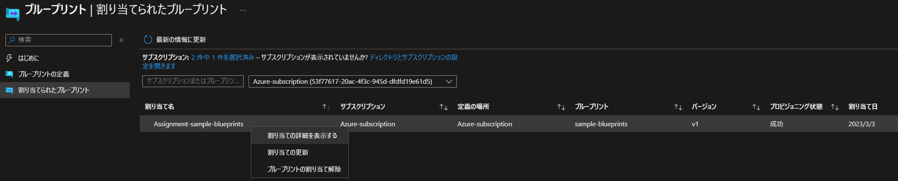Screen dimensions: 898x181
Task: Open the ellipsis menu beside page title
Action: pyautogui.click(x=243, y=10)
